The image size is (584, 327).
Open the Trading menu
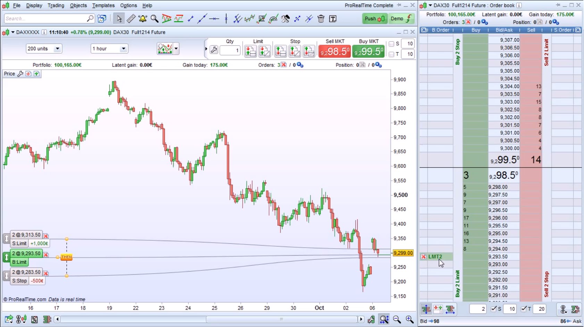56,5
